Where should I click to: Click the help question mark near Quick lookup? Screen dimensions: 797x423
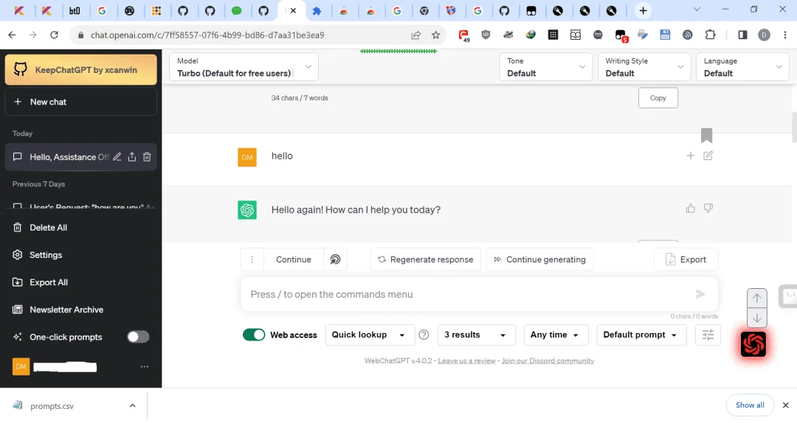point(424,335)
